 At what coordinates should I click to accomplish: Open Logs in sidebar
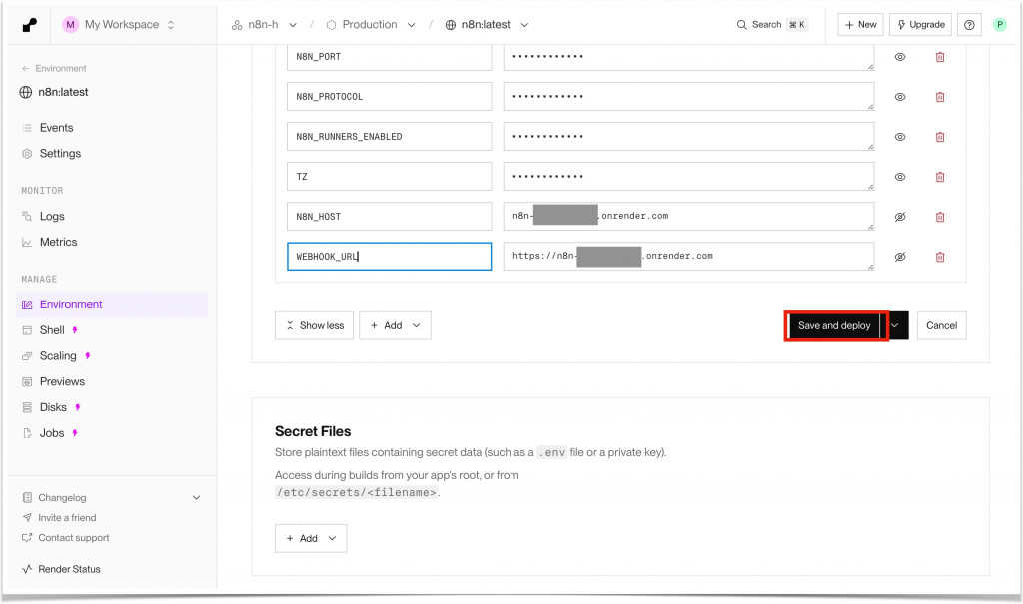(52, 216)
